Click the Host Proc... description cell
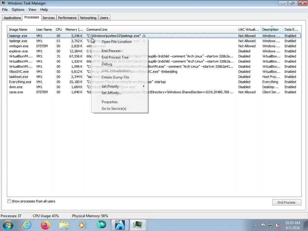The width and height of the screenshot is (308, 231). pos(271,77)
